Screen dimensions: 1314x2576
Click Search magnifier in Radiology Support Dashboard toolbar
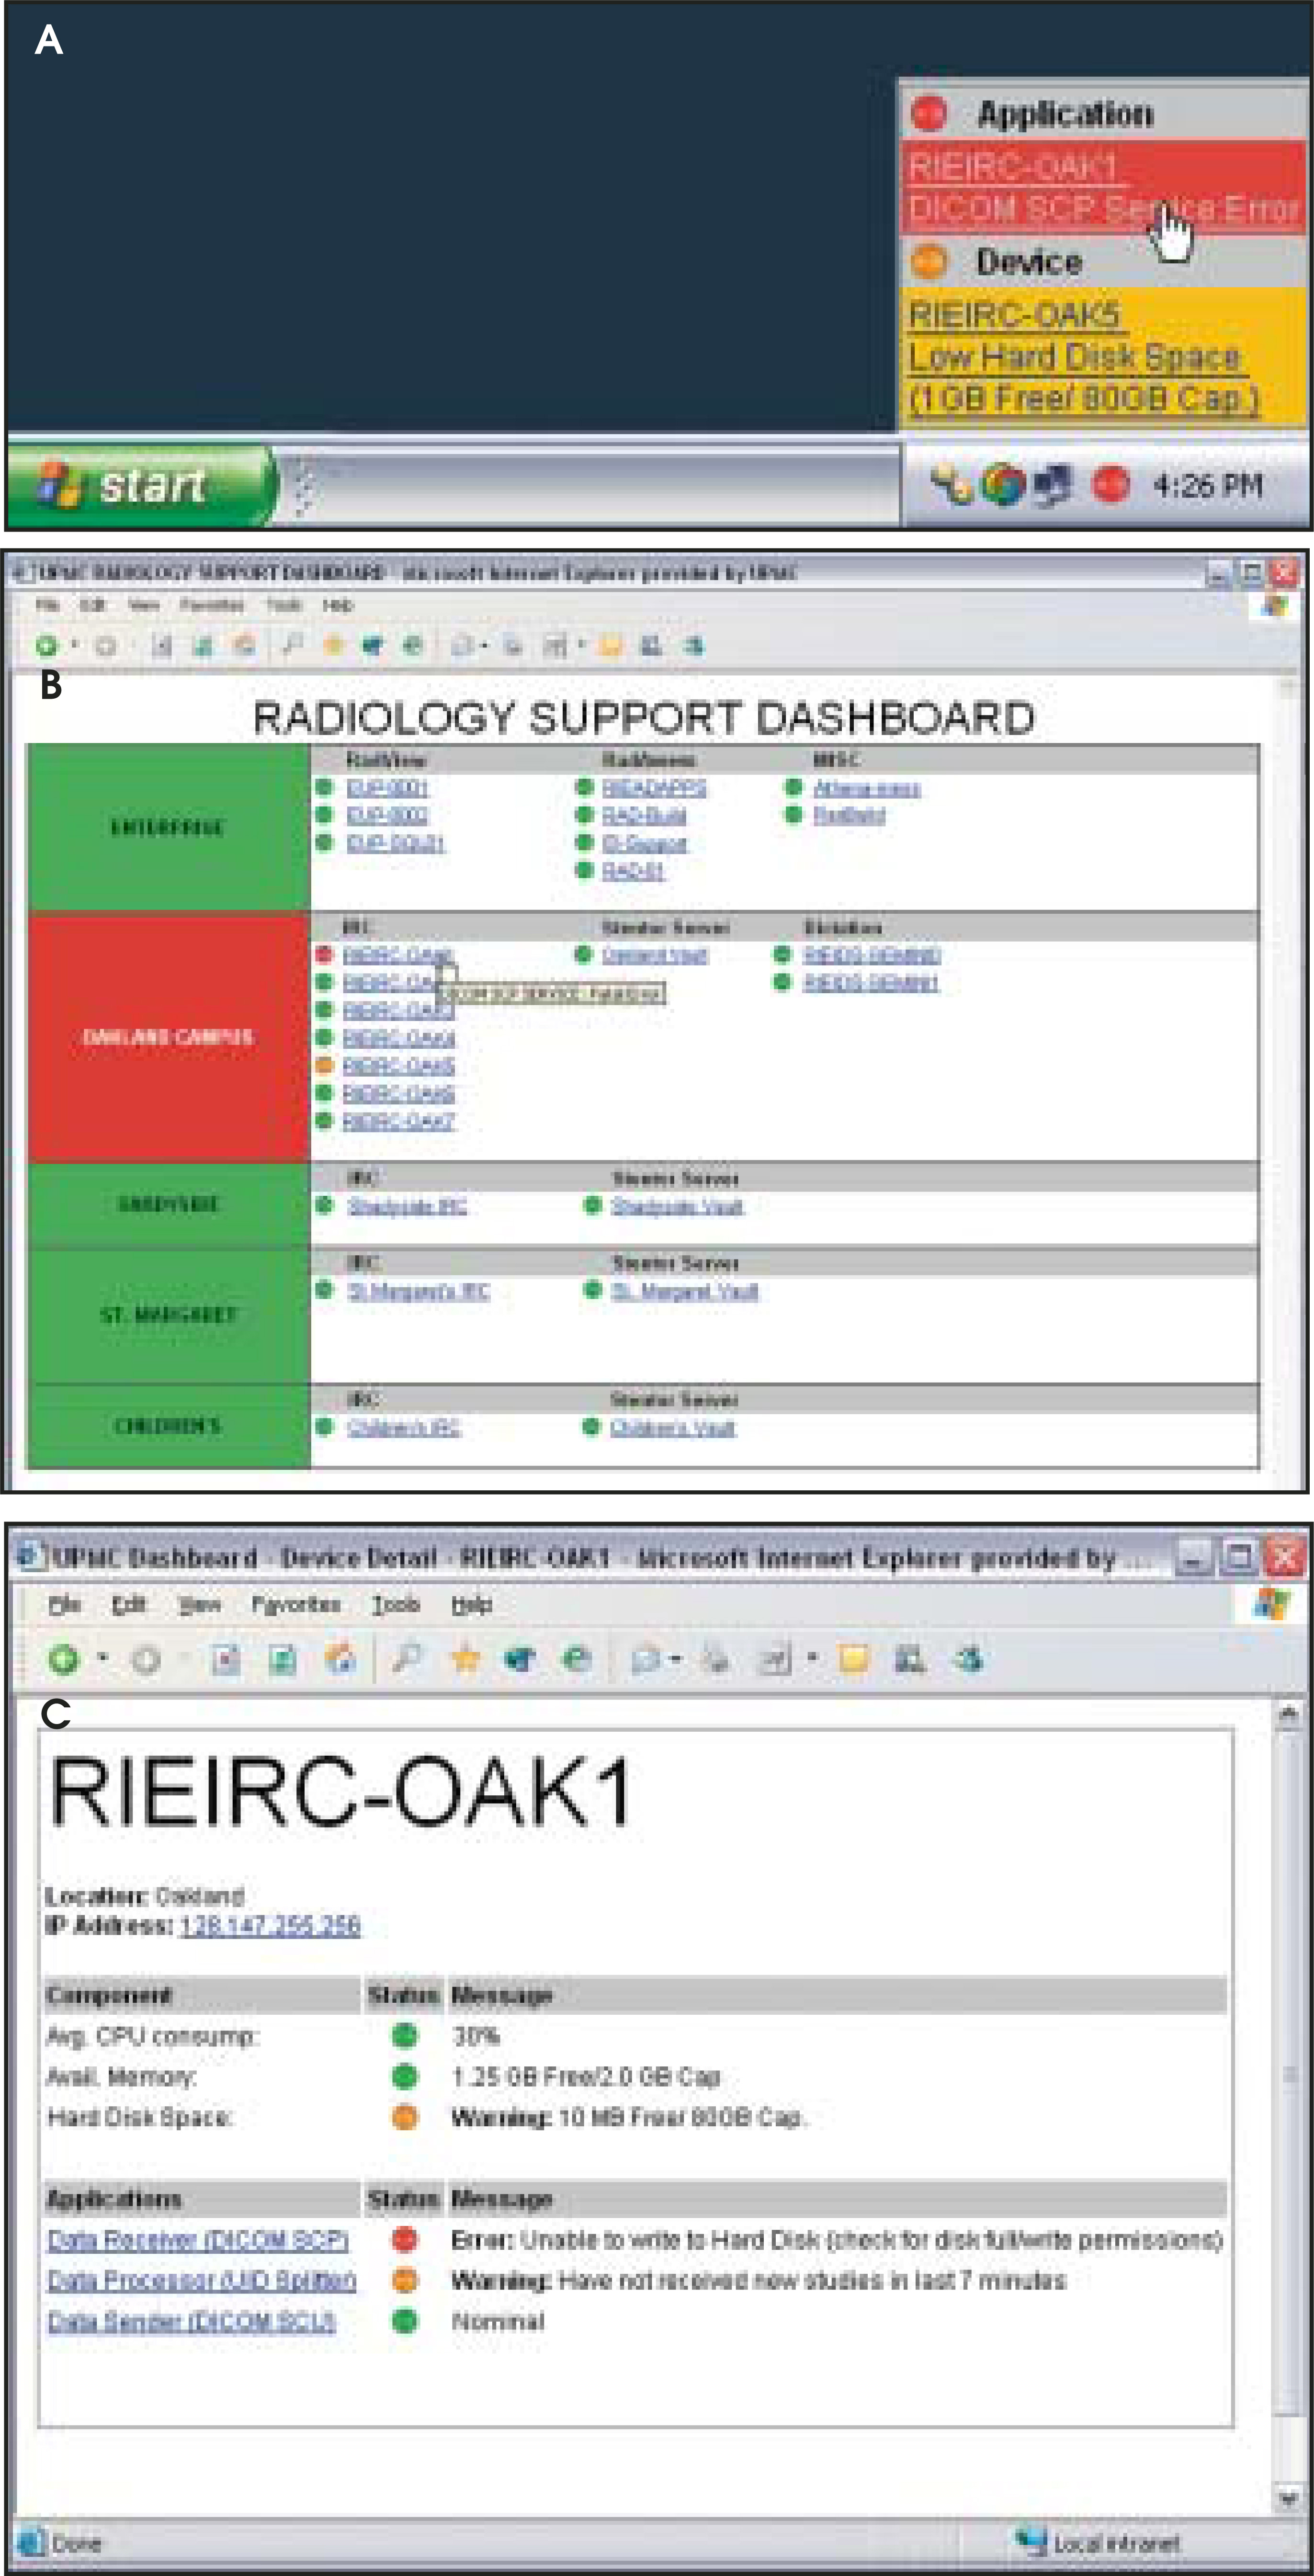click(x=292, y=646)
